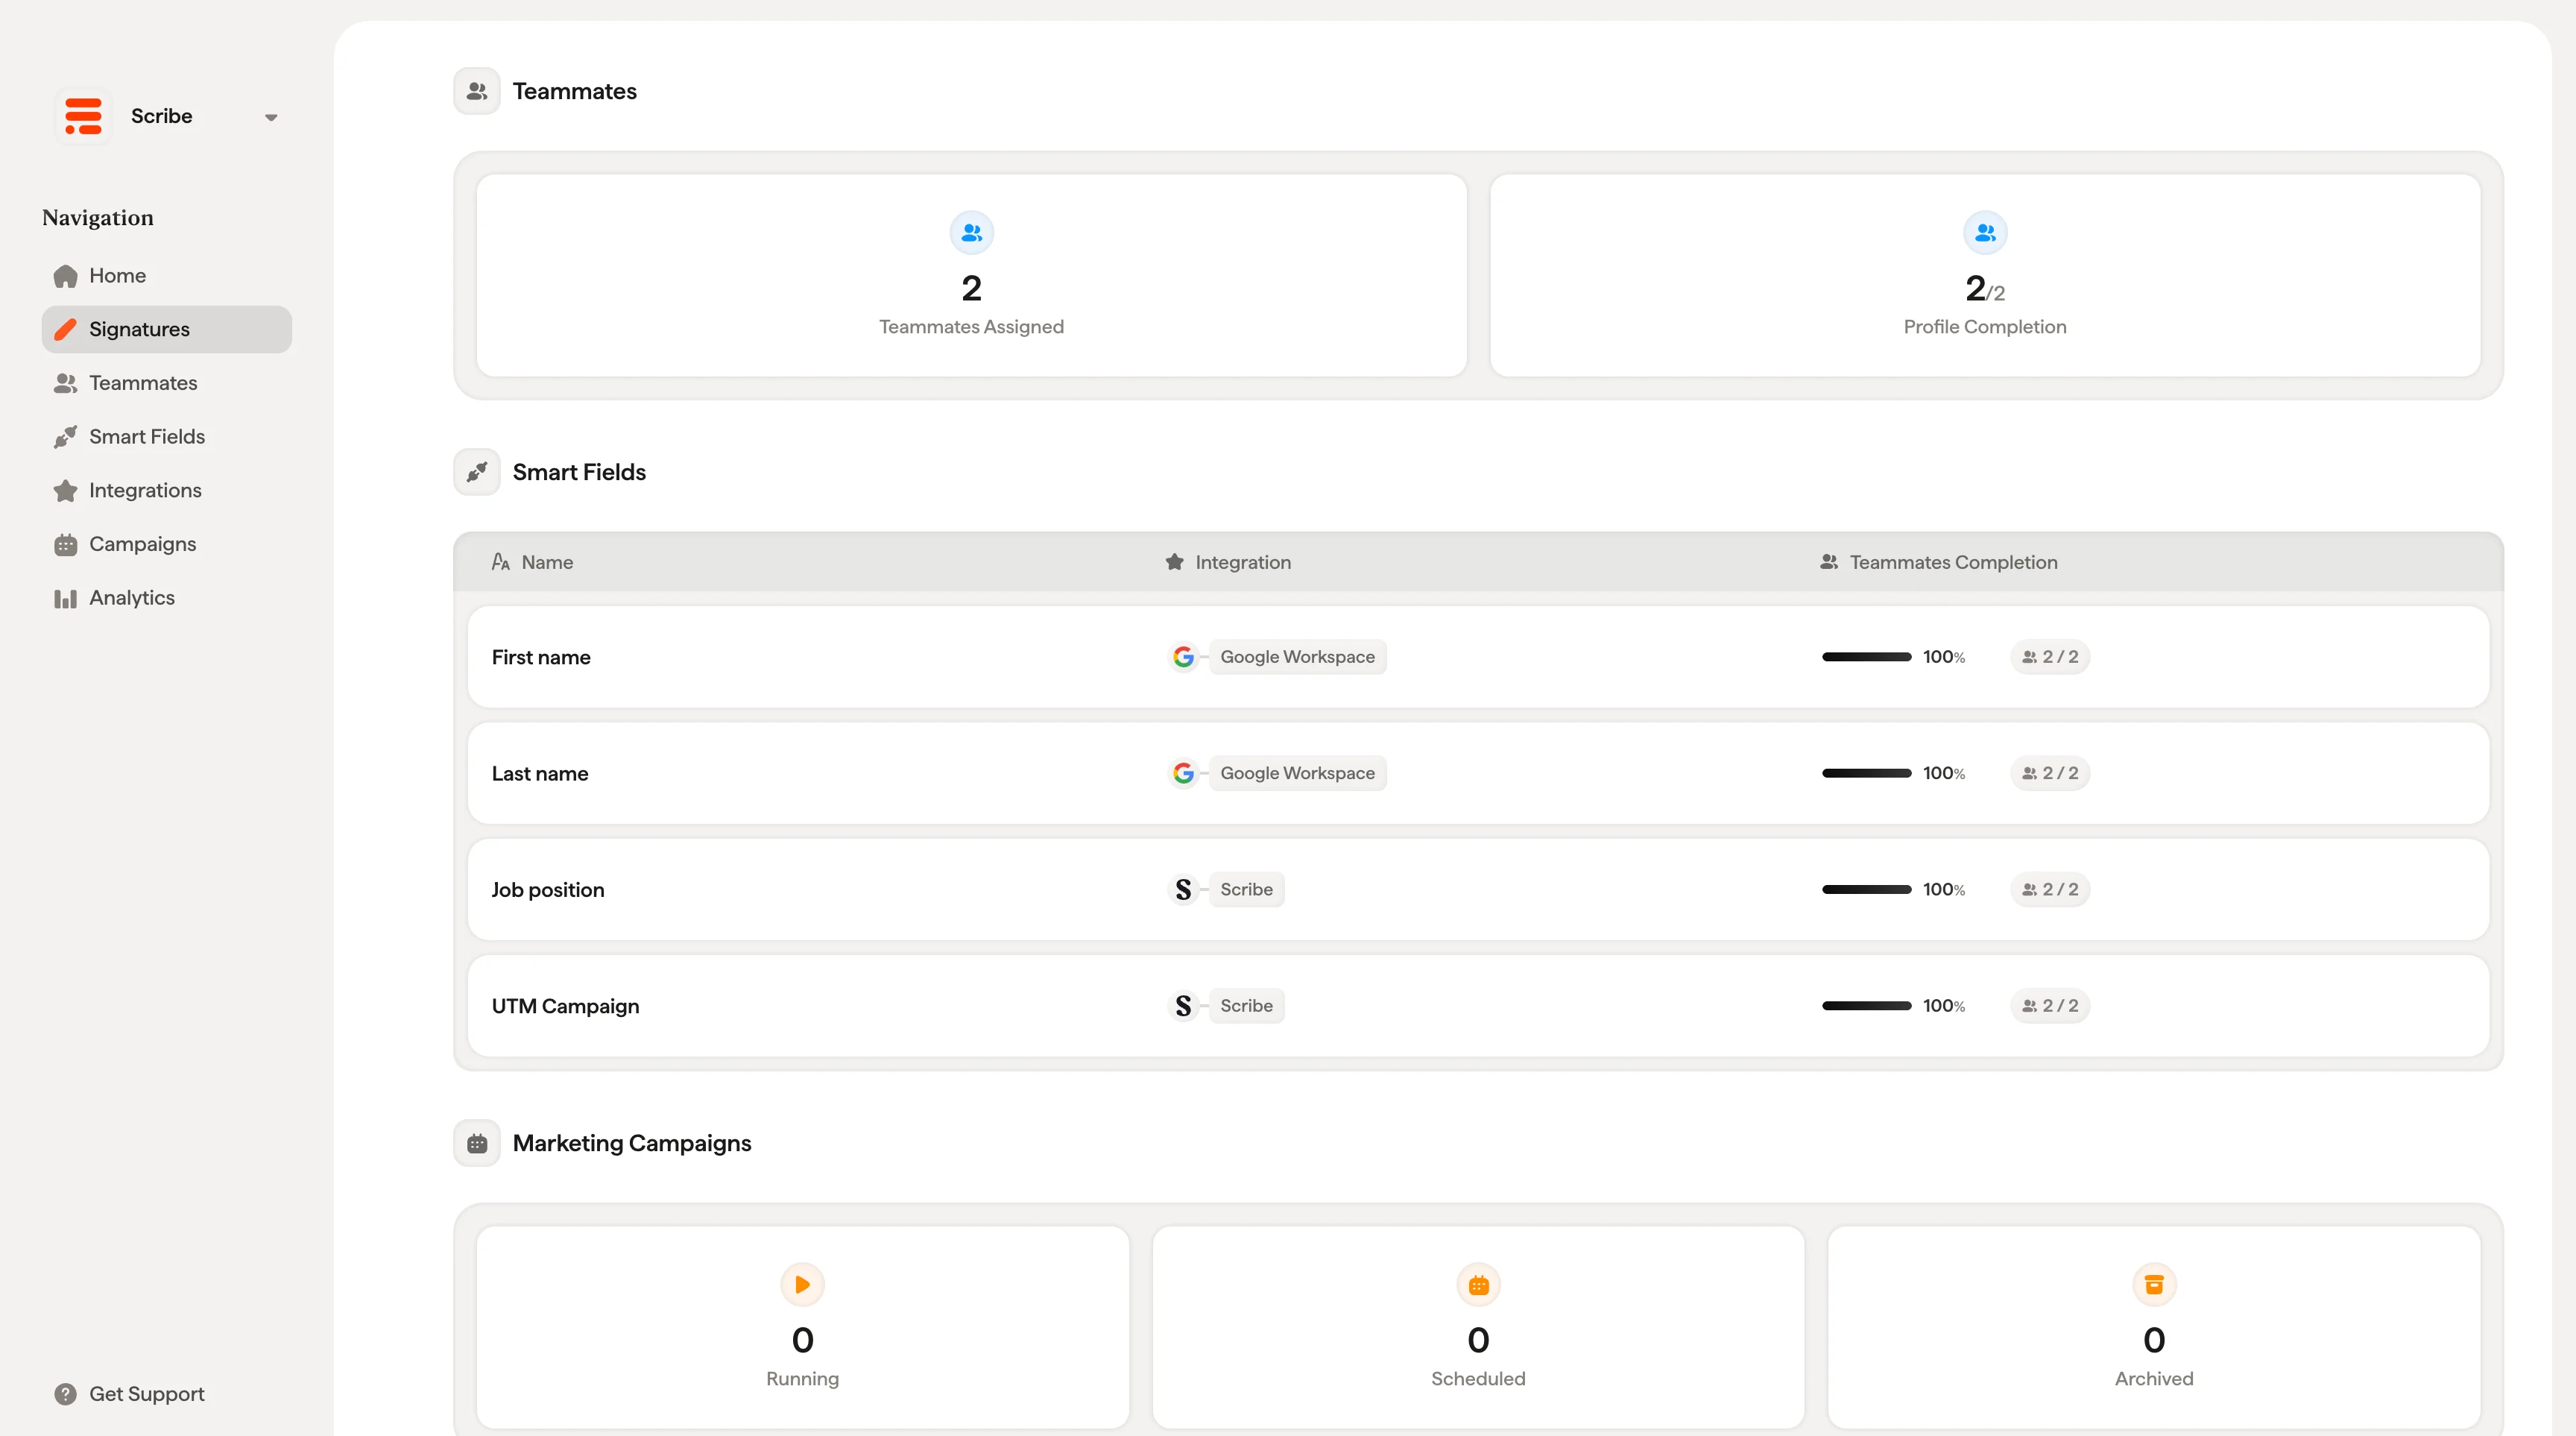The width and height of the screenshot is (2576, 1436).
Task: Click the Signatures pen icon
Action: pos(65,329)
